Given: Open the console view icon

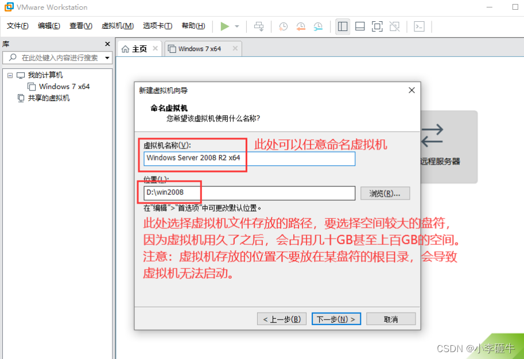Looking at the screenshot, I should pos(419,26).
